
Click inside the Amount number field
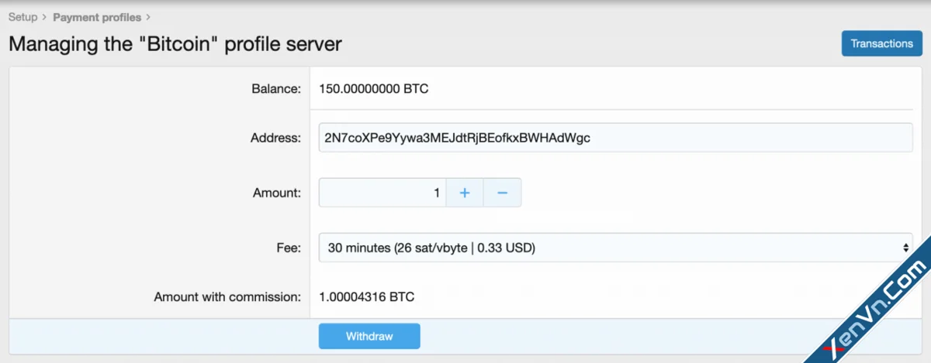point(382,193)
